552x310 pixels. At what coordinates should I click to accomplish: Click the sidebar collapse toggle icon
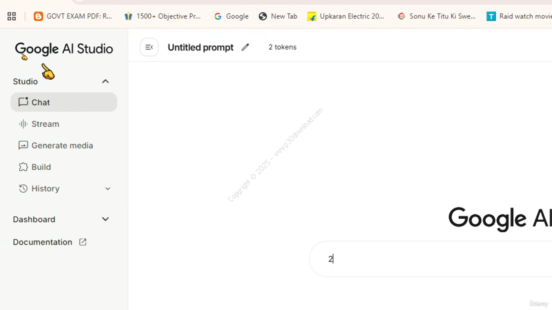click(149, 47)
